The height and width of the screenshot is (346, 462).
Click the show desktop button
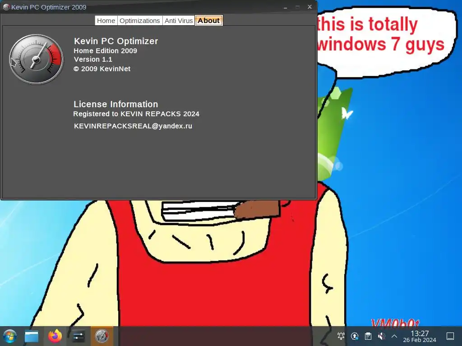coord(450,336)
